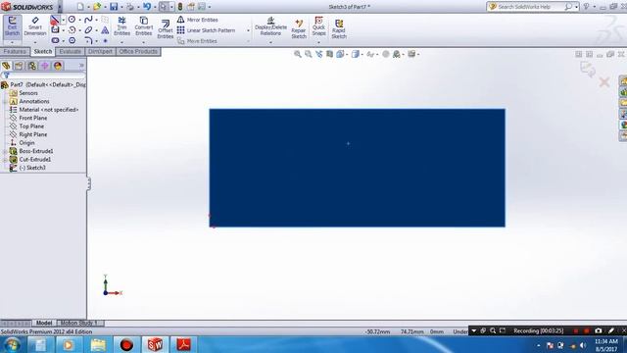627x353 pixels.
Task: Open the ConfigurationManager tab
Action: pos(32,66)
